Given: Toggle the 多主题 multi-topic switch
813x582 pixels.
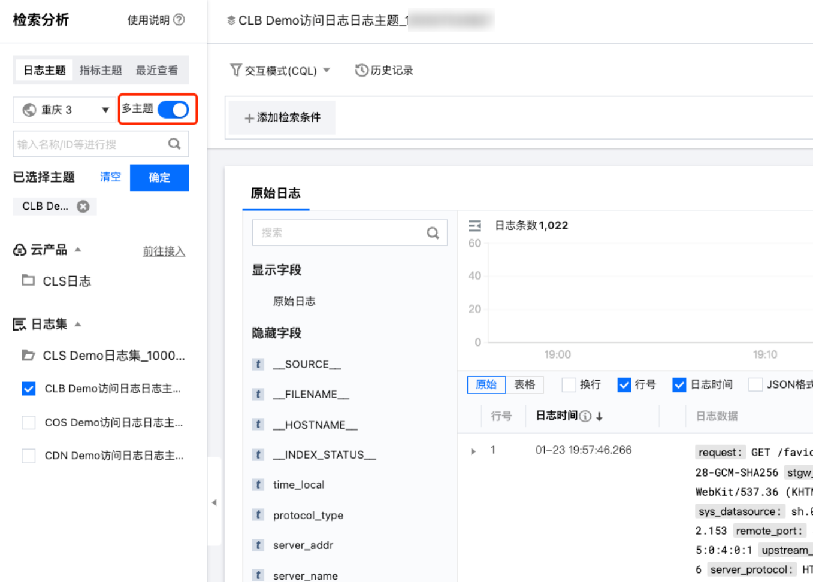Looking at the screenshot, I should 173,110.
